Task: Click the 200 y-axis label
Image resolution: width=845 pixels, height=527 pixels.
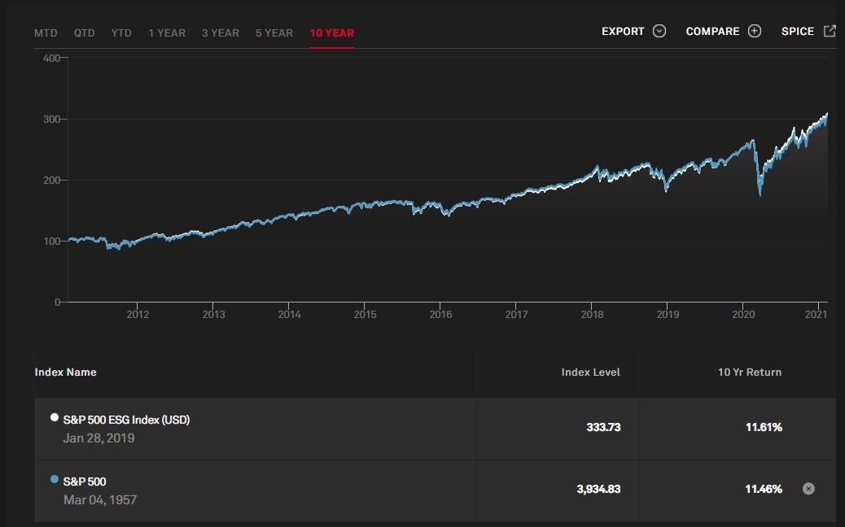Action: [x=52, y=181]
